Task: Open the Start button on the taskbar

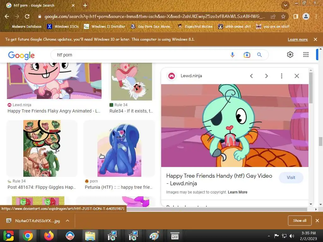Action: point(9,236)
